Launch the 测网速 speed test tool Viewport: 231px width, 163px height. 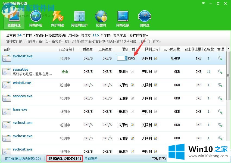145,19
